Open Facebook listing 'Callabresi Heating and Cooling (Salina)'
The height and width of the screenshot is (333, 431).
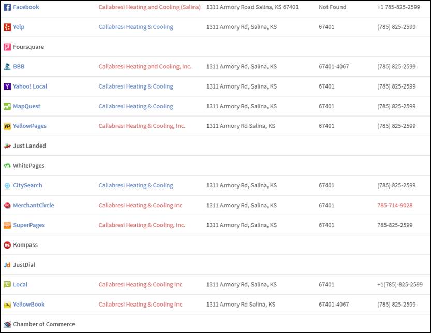[x=150, y=7]
